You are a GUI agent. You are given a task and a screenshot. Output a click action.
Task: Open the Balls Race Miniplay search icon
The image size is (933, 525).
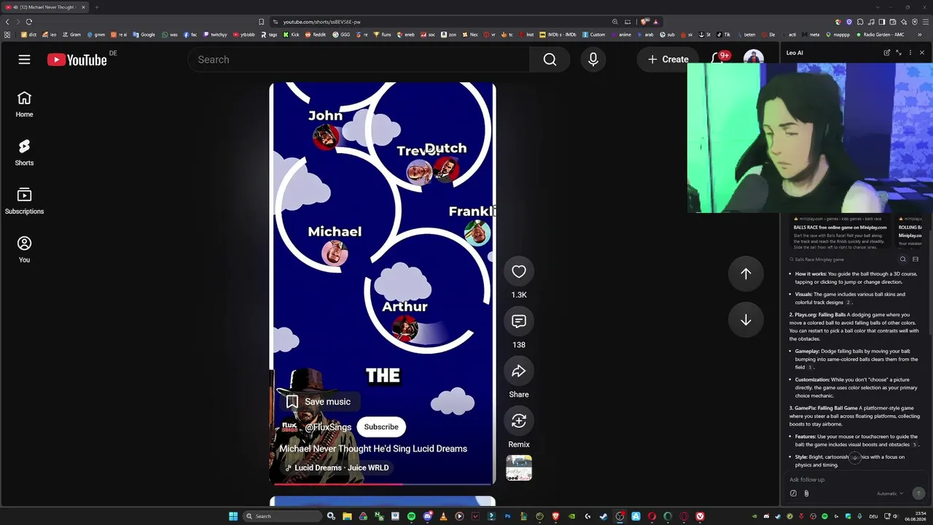click(902, 260)
